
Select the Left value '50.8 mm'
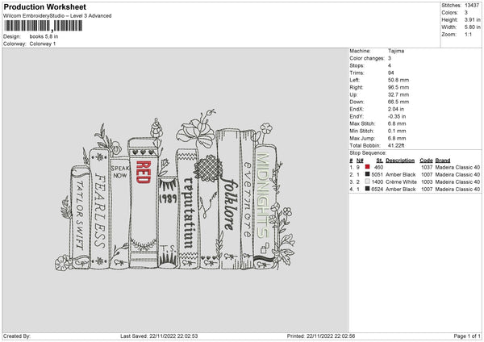point(398,80)
